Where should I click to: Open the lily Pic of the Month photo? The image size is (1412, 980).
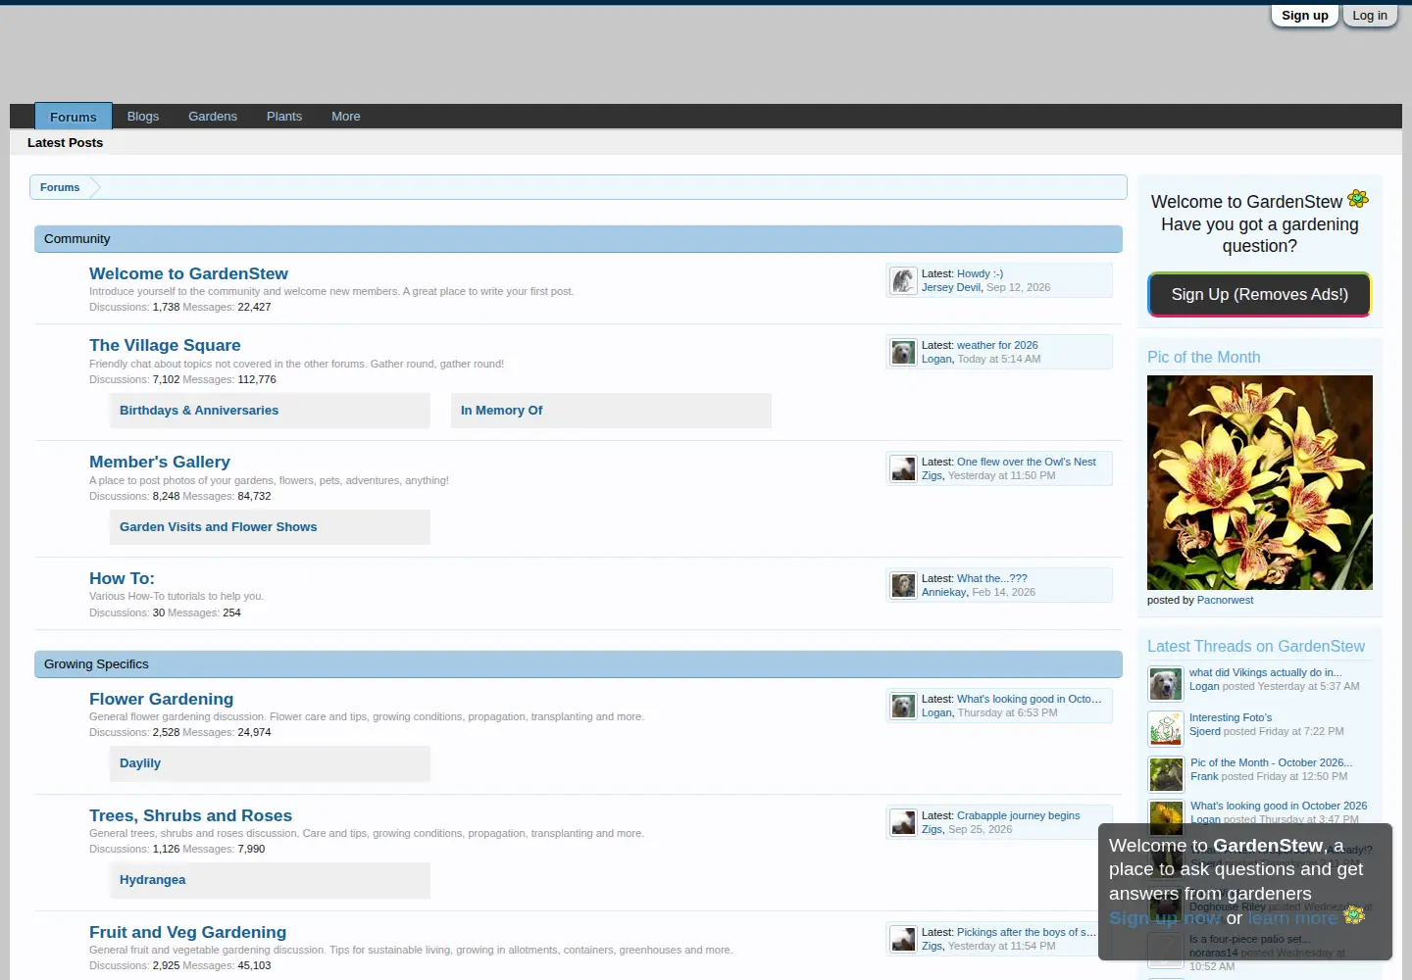1260,482
